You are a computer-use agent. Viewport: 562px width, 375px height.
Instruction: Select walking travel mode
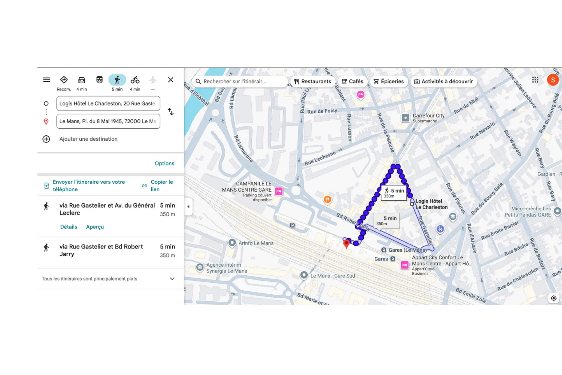pos(117,80)
